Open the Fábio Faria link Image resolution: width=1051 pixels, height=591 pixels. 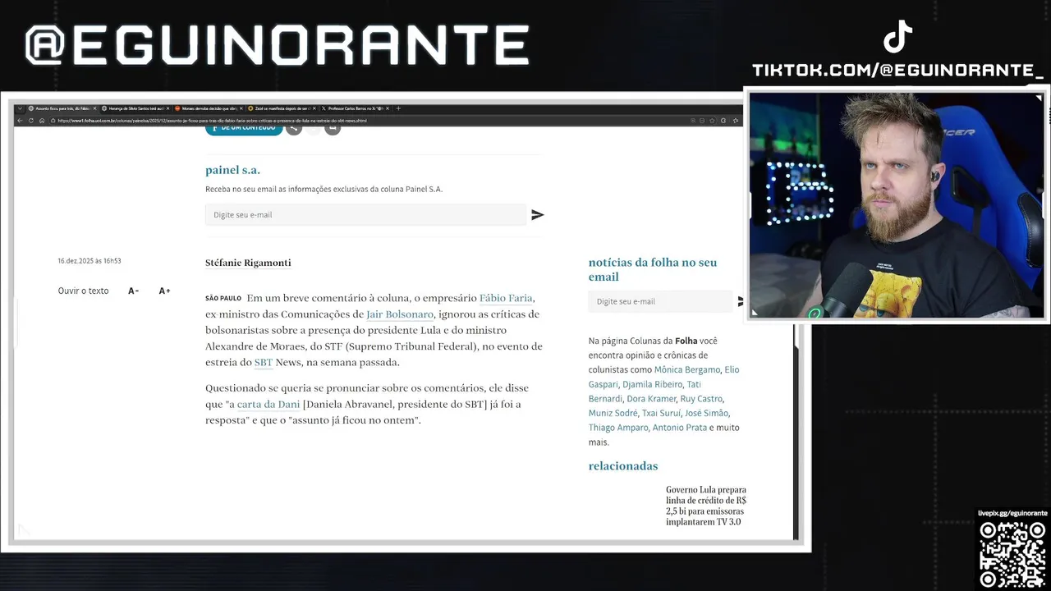pyautogui.click(x=507, y=298)
